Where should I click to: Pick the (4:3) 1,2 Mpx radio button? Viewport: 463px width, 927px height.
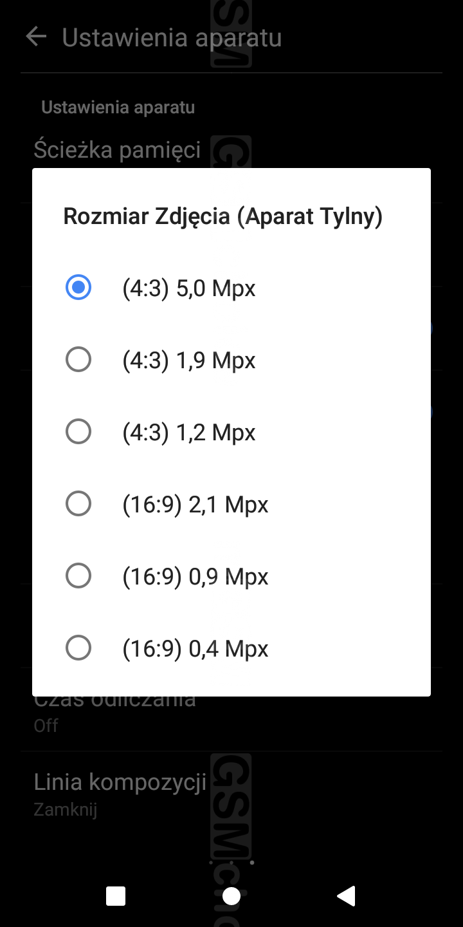tap(78, 431)
